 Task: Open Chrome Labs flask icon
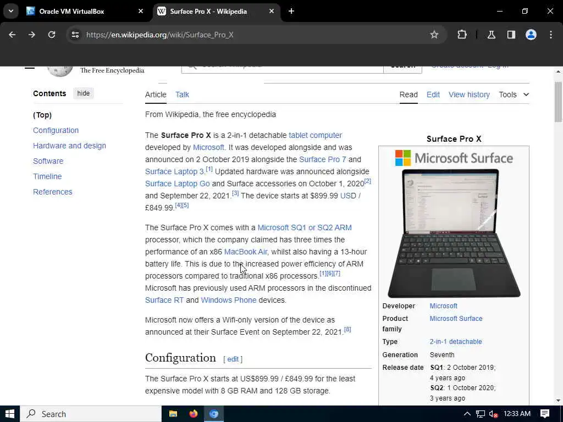point(492,35)
